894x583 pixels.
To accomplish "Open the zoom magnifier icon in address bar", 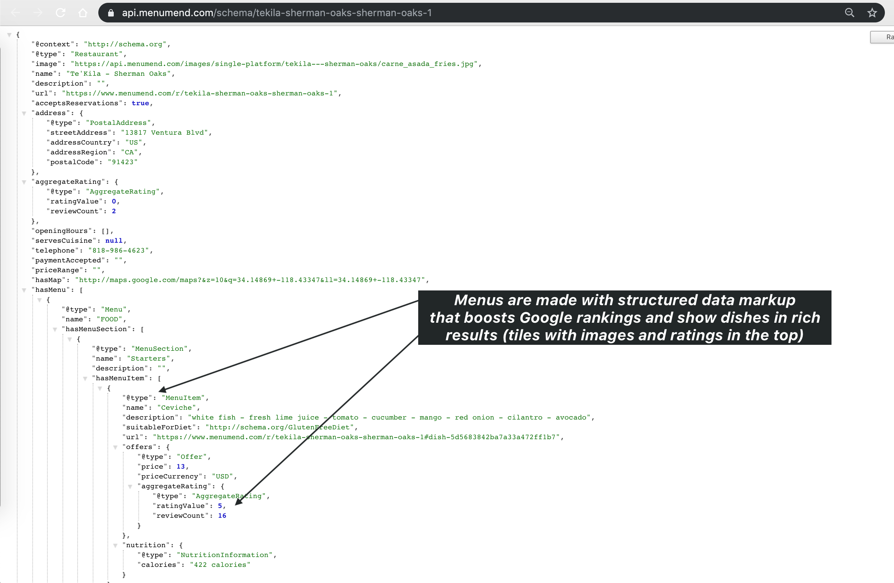I will point(849,13).
